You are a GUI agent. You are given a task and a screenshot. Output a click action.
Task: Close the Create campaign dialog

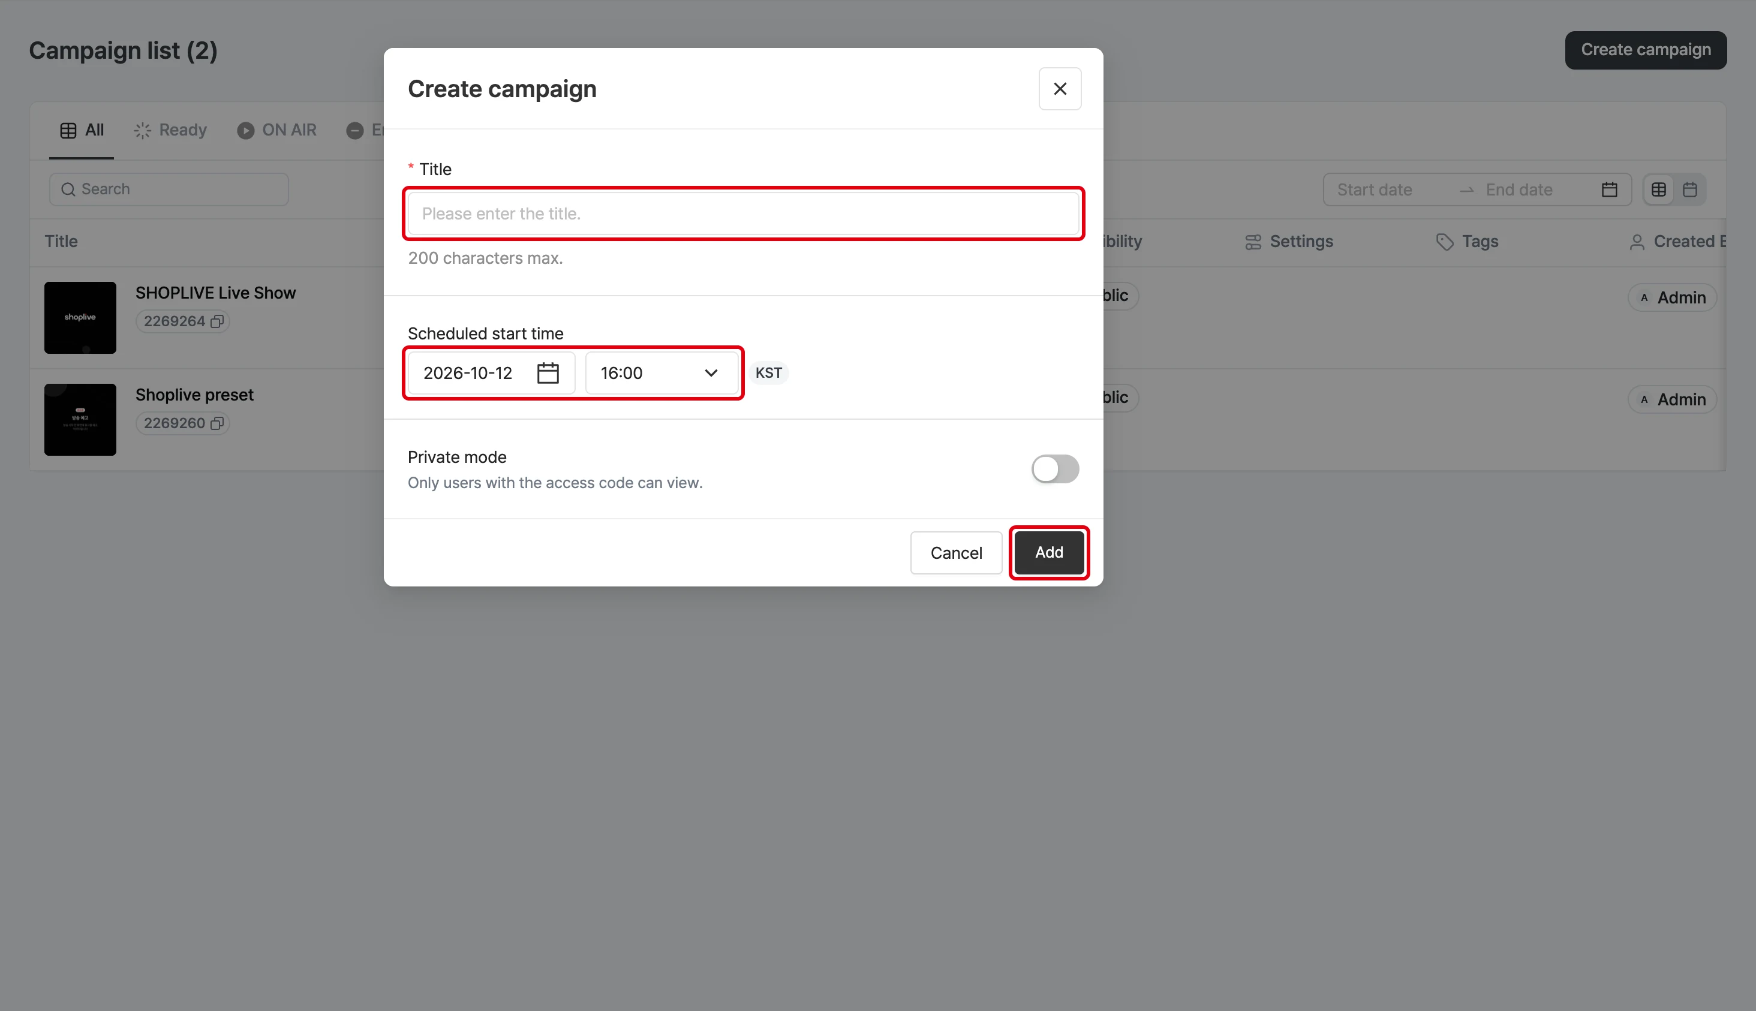pyautogui.click(x=1060, y=89)
